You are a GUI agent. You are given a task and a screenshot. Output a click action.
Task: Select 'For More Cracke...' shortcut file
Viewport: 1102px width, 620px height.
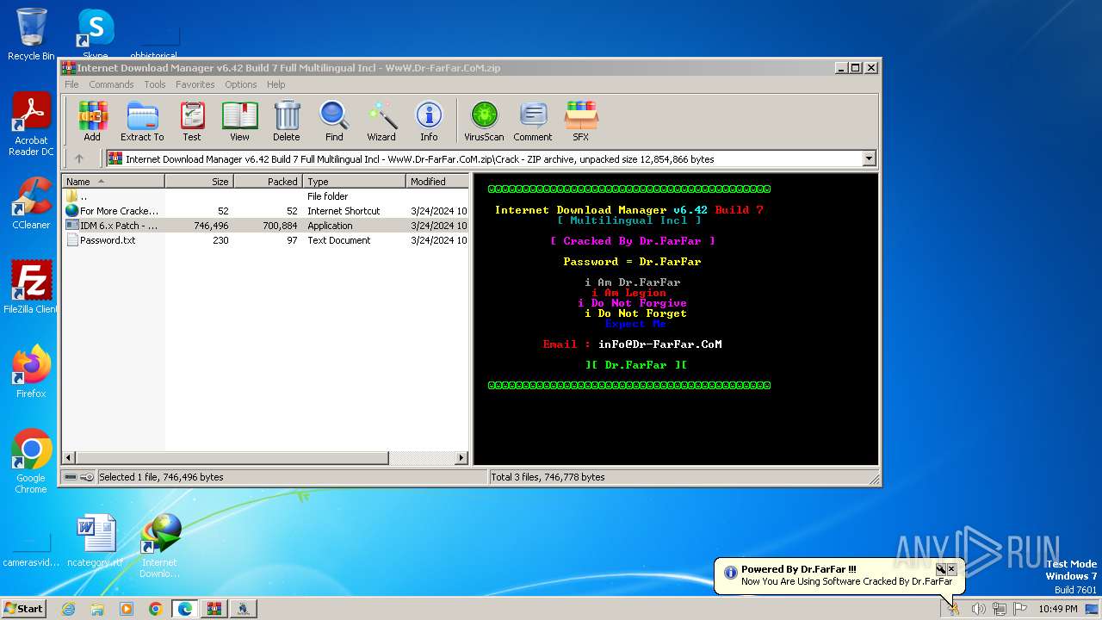pos(265,211)
